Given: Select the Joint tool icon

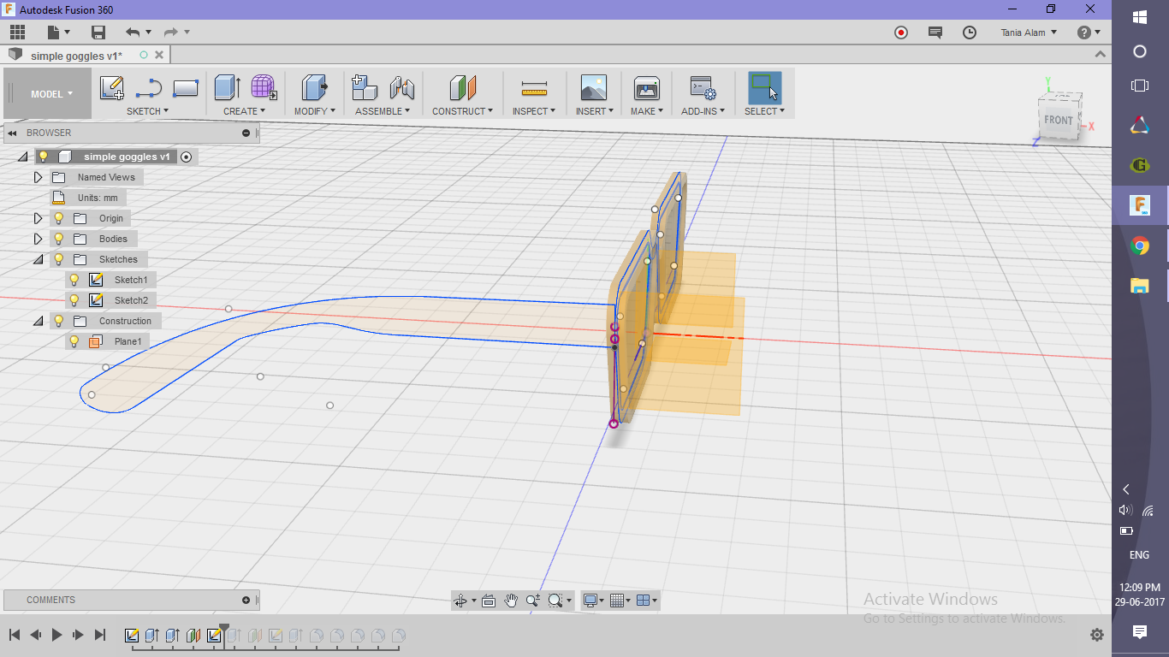Looking at the screenshot, I should (402, 88).
